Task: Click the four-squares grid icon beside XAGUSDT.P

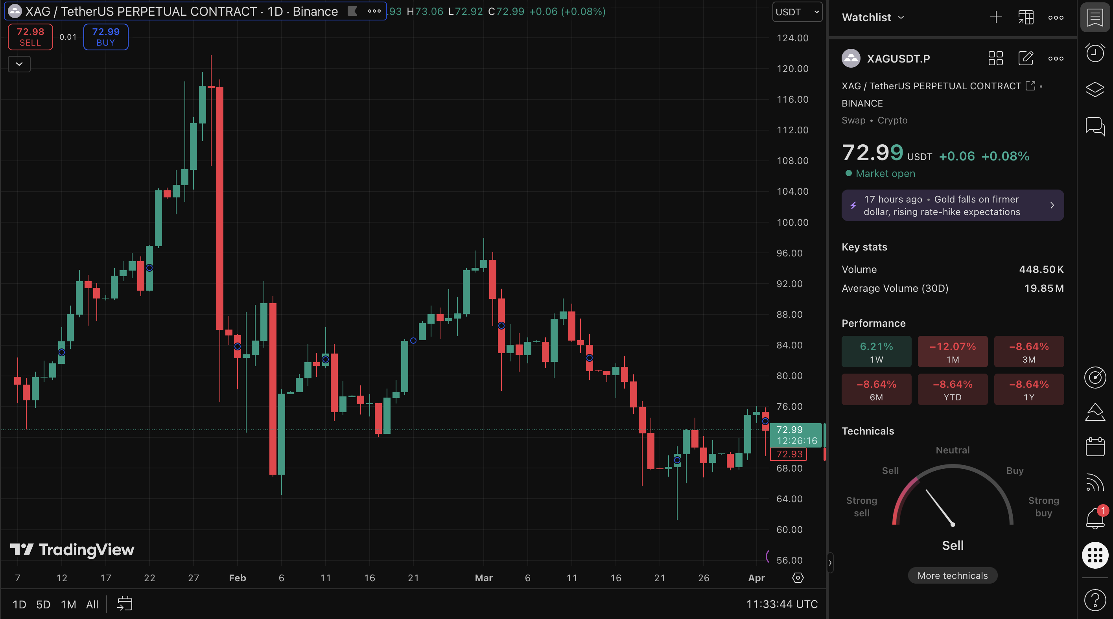Action: (x=995, y=58)
